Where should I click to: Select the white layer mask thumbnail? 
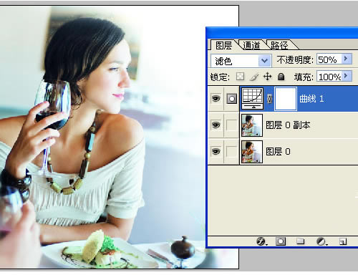click(x=286, y=99)
